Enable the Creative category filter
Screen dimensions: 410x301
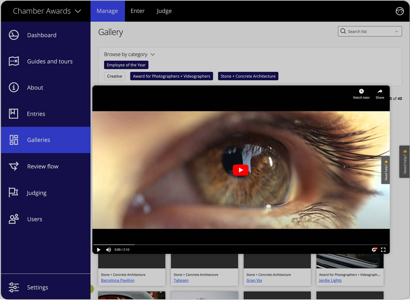(x=114, y=76)
